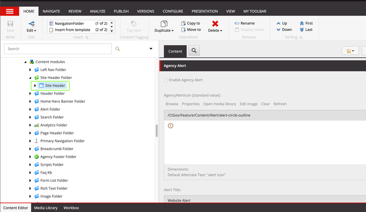Open the Edit dropdown in ribbon
This screenshot has height=212, width=366.
(x=31, y=31)
